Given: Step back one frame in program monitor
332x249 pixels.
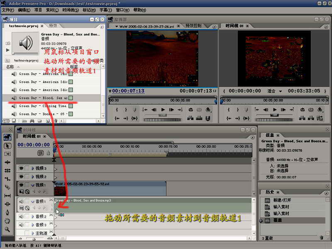Looking at the screenshot, I should click(266, 110).
